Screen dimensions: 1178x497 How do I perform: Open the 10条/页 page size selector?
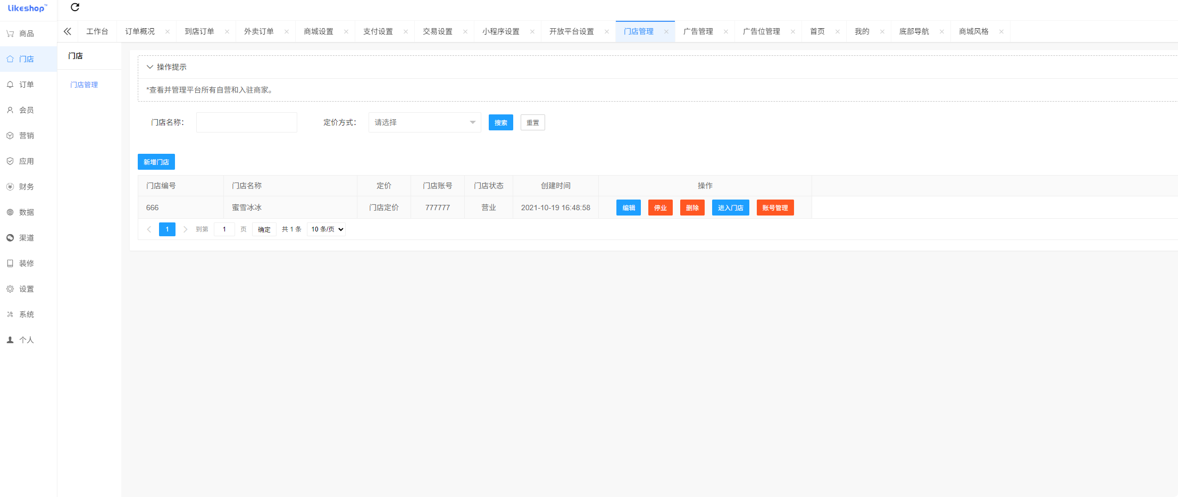click(325, 229)
